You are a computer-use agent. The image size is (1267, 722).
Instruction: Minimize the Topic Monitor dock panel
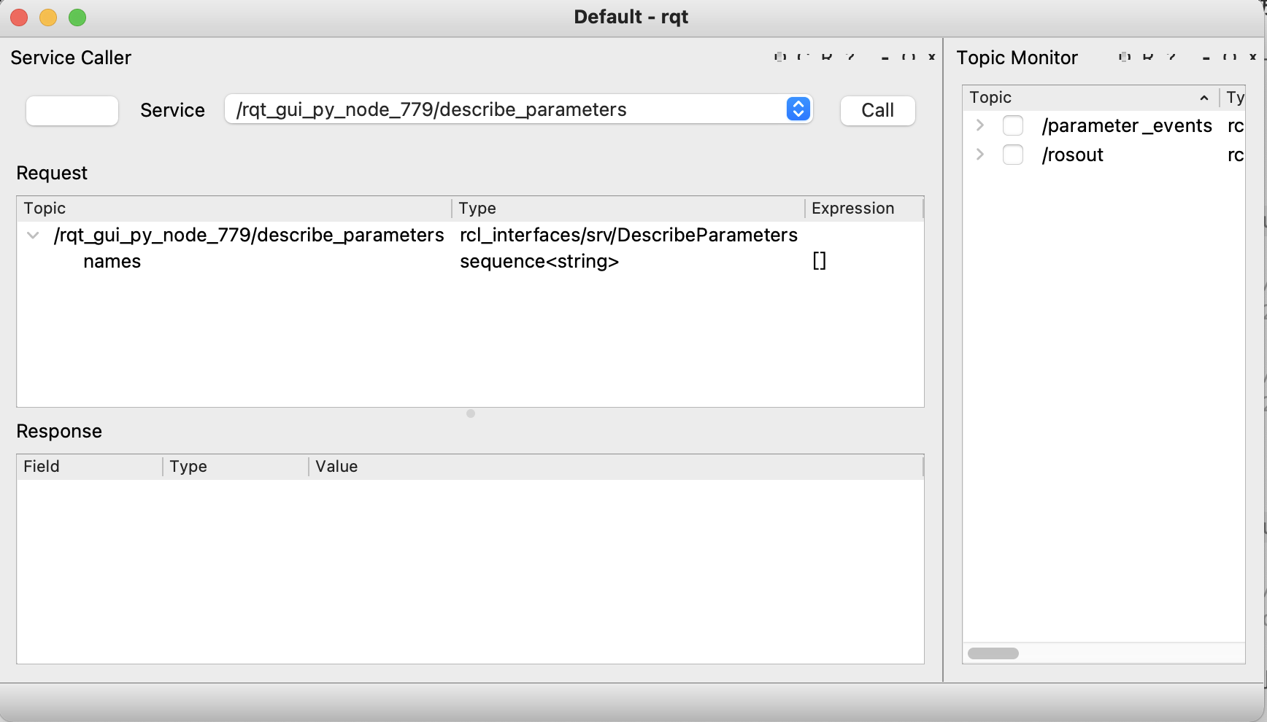(1206, 57)
